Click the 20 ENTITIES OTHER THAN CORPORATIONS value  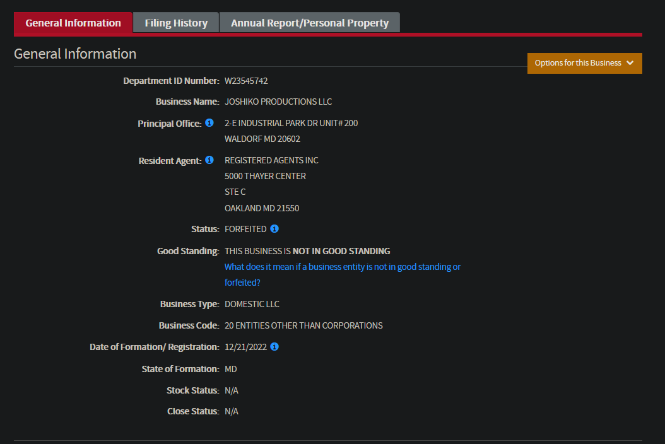pos(303,325)
